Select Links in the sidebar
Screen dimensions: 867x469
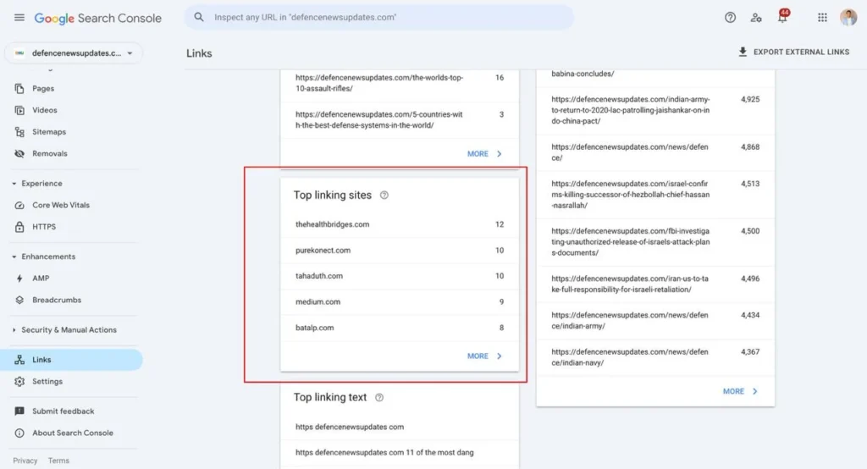(x=71, y=360)
